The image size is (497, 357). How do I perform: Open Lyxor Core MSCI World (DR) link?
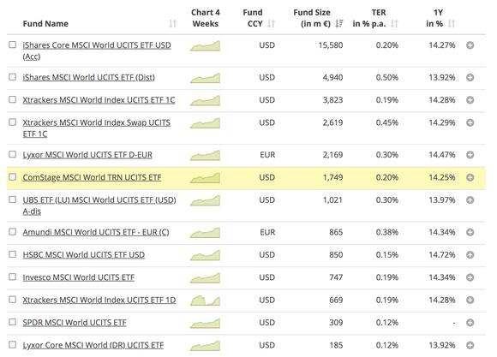tap(93, 345)
